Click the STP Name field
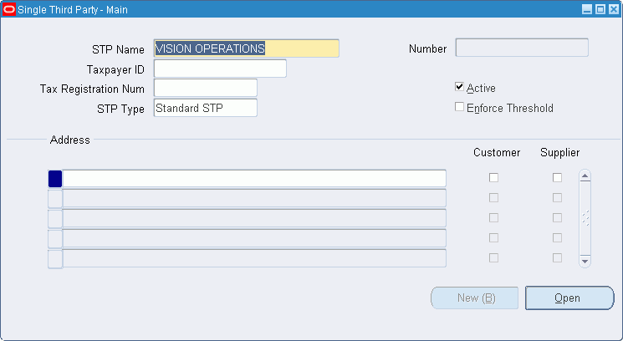The height and width of the screenshot is (341, 623). 247,48
